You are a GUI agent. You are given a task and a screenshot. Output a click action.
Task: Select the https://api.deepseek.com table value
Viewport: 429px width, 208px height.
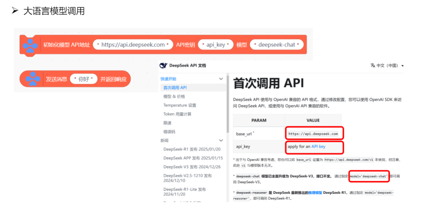313,134
